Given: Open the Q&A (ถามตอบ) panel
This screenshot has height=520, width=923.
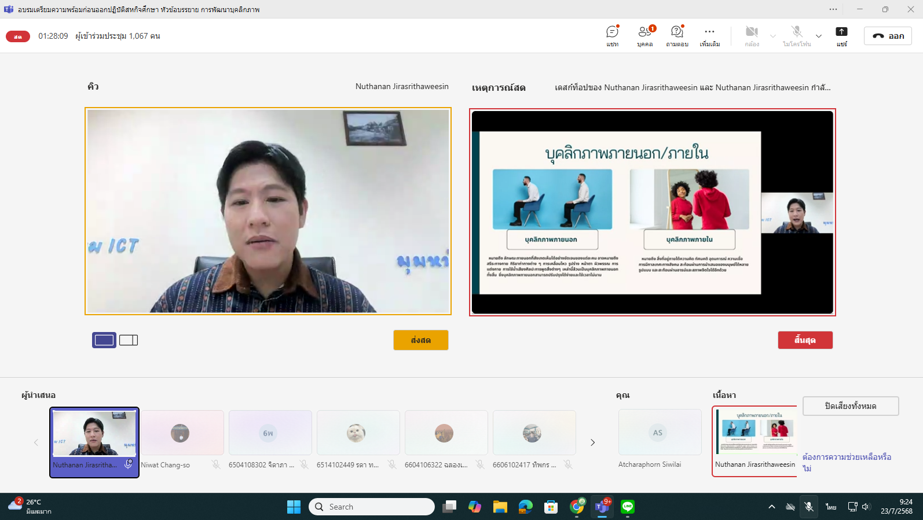Looking at the screenshot, I should (x=677, y=35).
